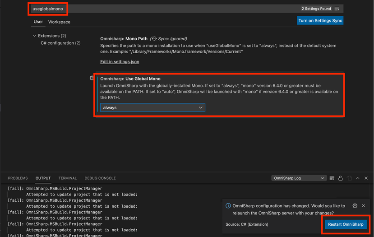Open the OmniSharp Log output channel dropdown
This screenshot has width=374, height=237.
299,178
